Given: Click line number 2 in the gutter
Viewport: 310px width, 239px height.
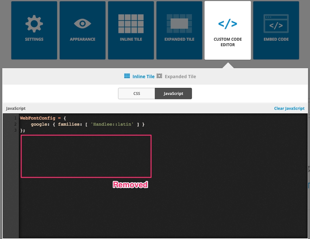Looking at the screenshot, I should [15, 124].
